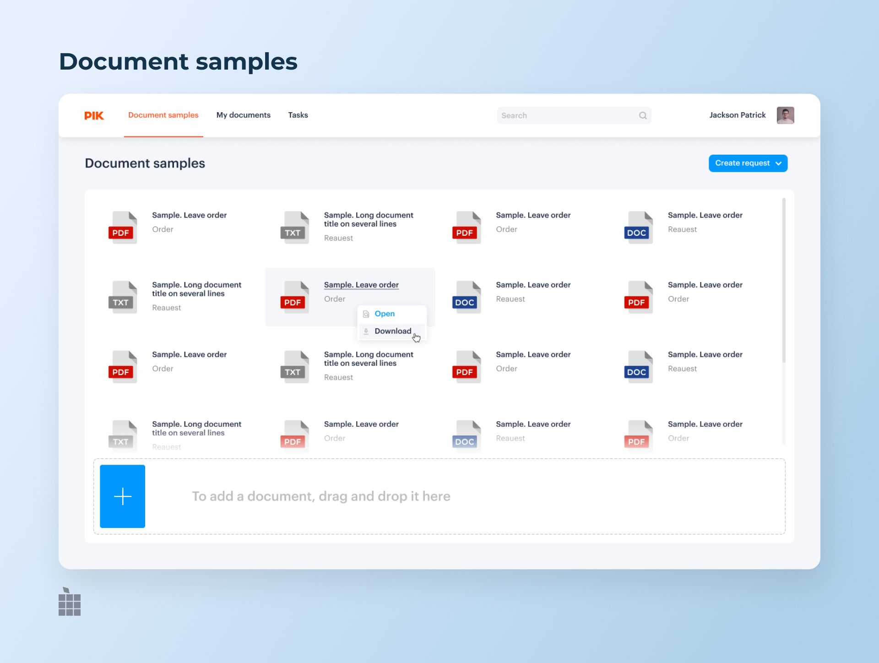The image size is (879, 663).
Task: Click the blue plus add-document button
Action: [122, 496]
